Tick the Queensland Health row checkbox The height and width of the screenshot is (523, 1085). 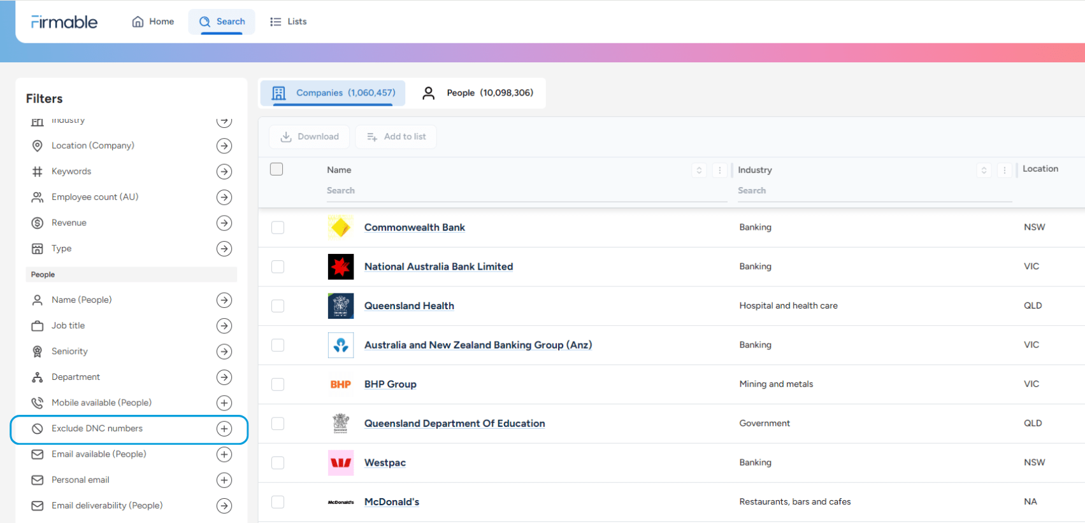tap(278, 306)
